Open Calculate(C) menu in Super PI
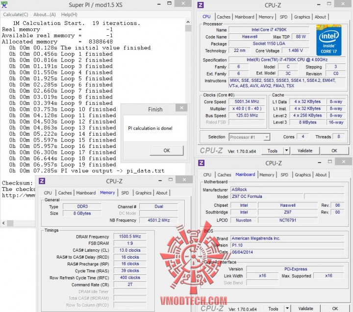Screen dimensions: 353x312 pyautogui.click(x=16, y=15)
